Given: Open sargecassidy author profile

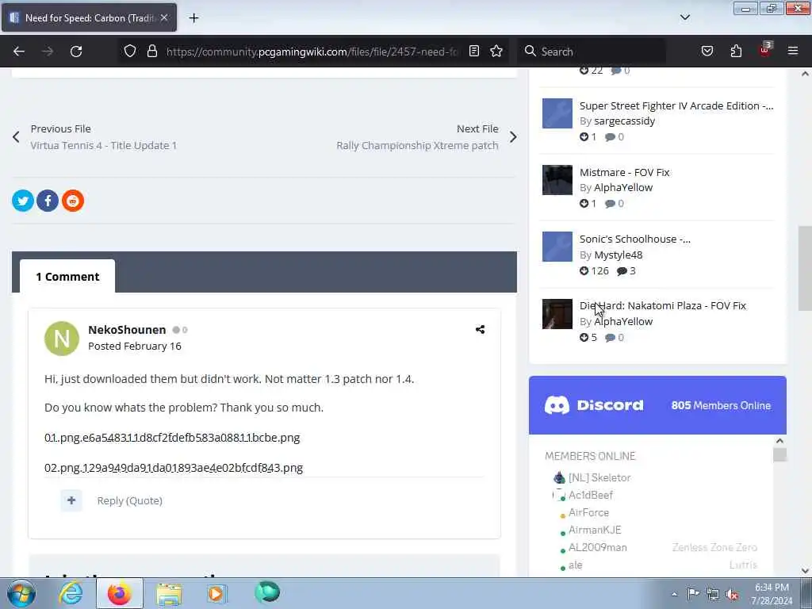Looking at the screenshot, I should point(624,121).
